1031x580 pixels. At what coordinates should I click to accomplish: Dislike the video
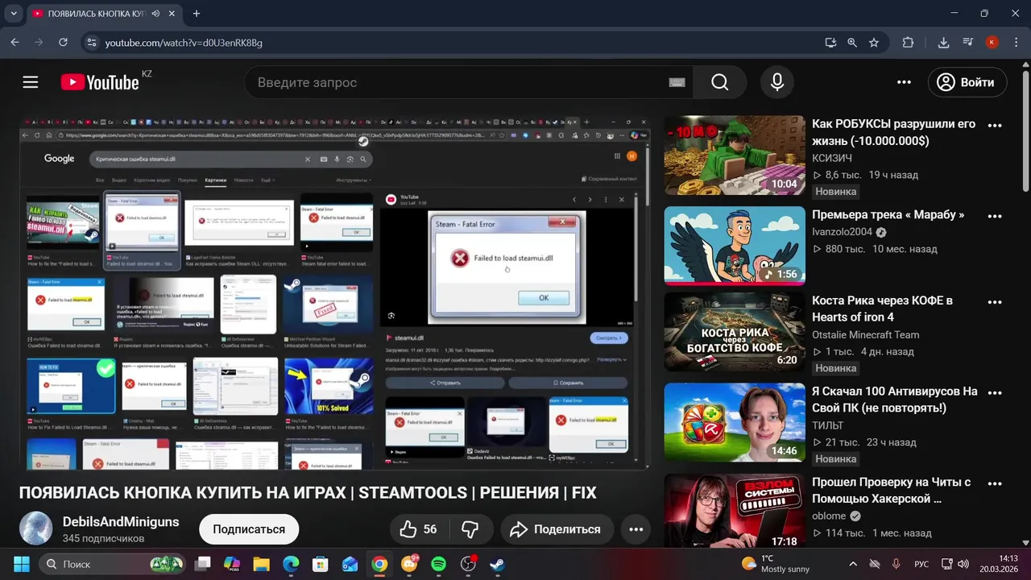pyautogui.click(x=470, y=529)
